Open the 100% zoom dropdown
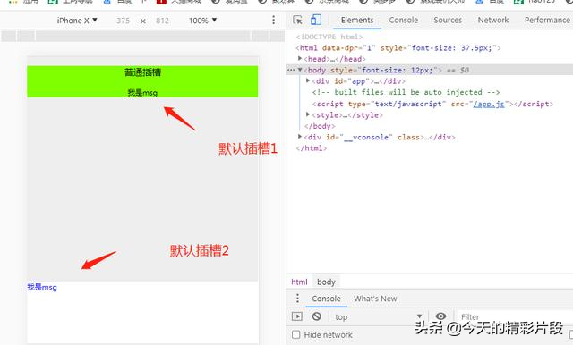This screenshot has height=345, width=573. pos(203,21)
